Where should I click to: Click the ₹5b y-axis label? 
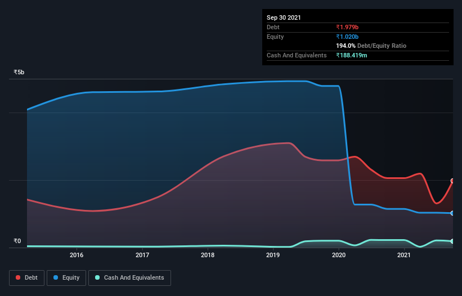click(x=19, y=72)
